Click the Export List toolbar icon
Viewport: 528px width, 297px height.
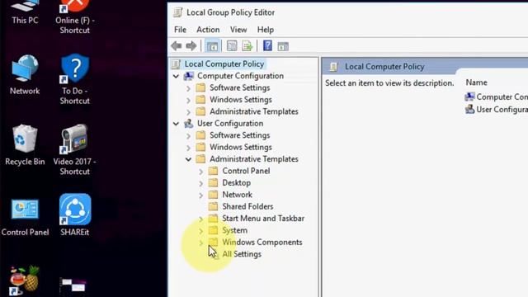[247, 46]
